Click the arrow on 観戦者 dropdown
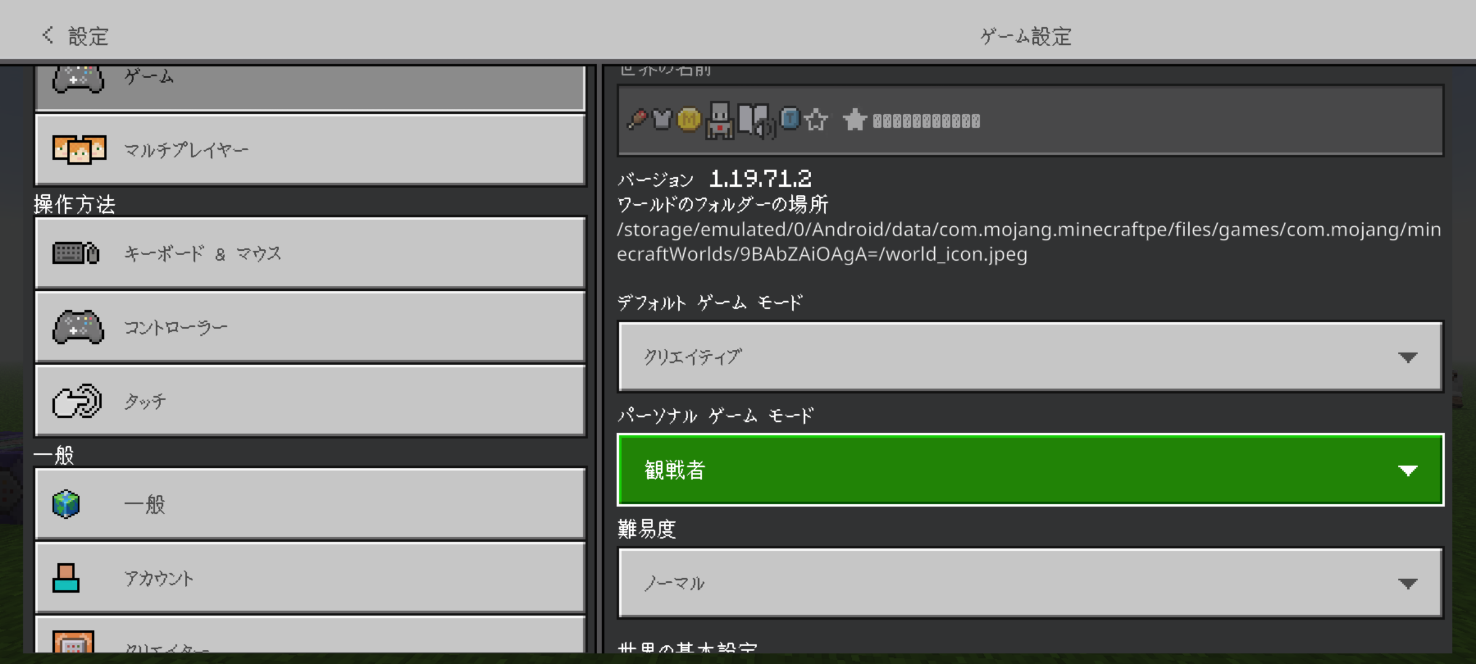The height and width of the screenshot is (664, 1476). click(1407, 471)
